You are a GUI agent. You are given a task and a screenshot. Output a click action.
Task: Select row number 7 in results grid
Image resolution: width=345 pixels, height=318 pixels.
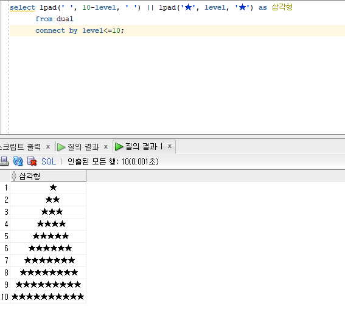[x=5, y=261]
